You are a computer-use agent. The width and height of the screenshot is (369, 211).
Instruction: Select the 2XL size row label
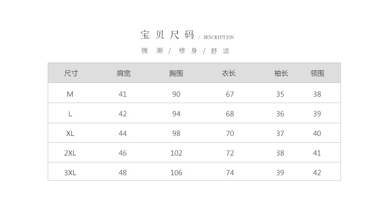[x=70, y=153]
